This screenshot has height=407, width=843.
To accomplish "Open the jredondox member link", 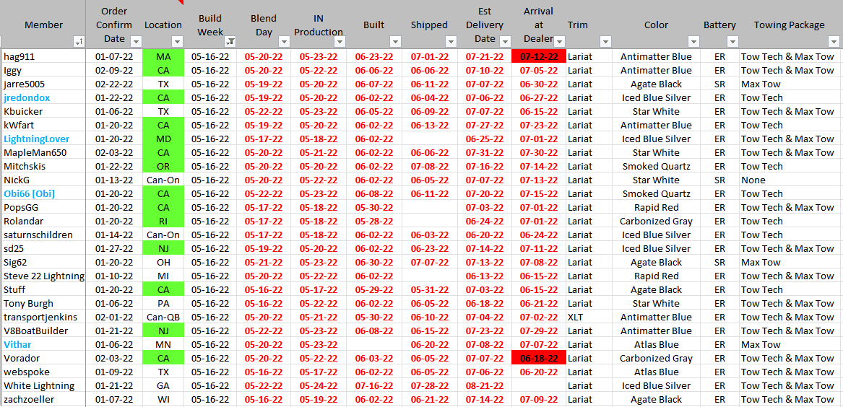I will point(27,98).
